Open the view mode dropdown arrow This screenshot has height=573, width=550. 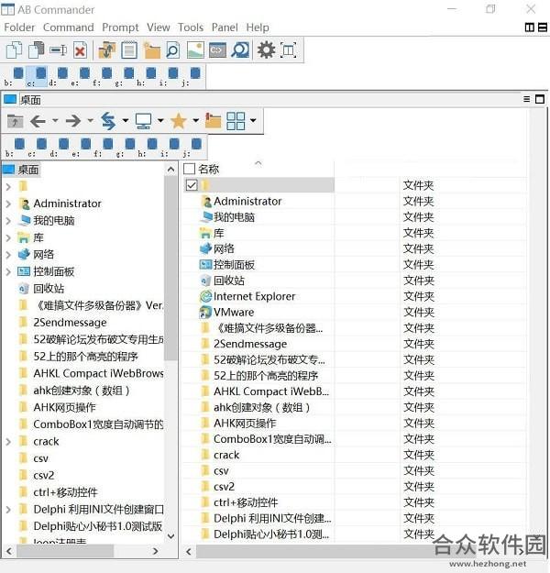coord(253,120)
